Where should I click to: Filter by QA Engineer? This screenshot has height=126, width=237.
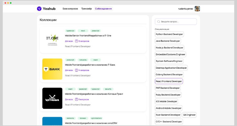tap(189, 115)
